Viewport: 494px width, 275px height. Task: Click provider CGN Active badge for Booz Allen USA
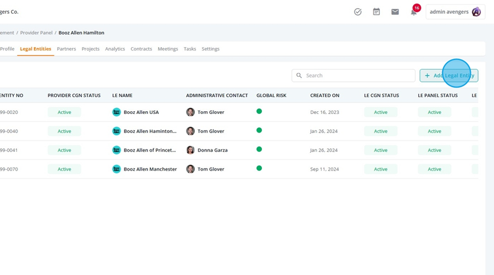pyautogui.click(x=64, y=112)
